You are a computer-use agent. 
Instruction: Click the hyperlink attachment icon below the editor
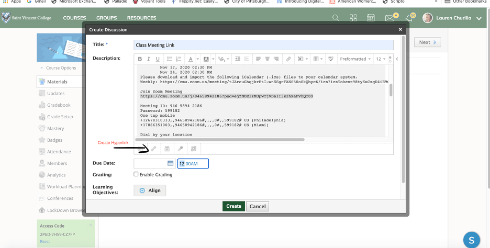[153, 149]
